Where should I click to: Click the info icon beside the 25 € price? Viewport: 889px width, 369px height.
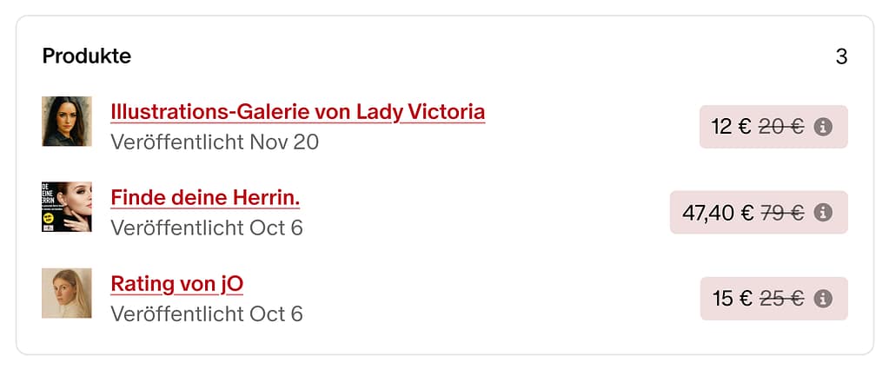[x=823, y=299]
